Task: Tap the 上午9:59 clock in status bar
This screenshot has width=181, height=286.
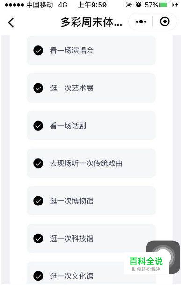Action: pos(92,5)
